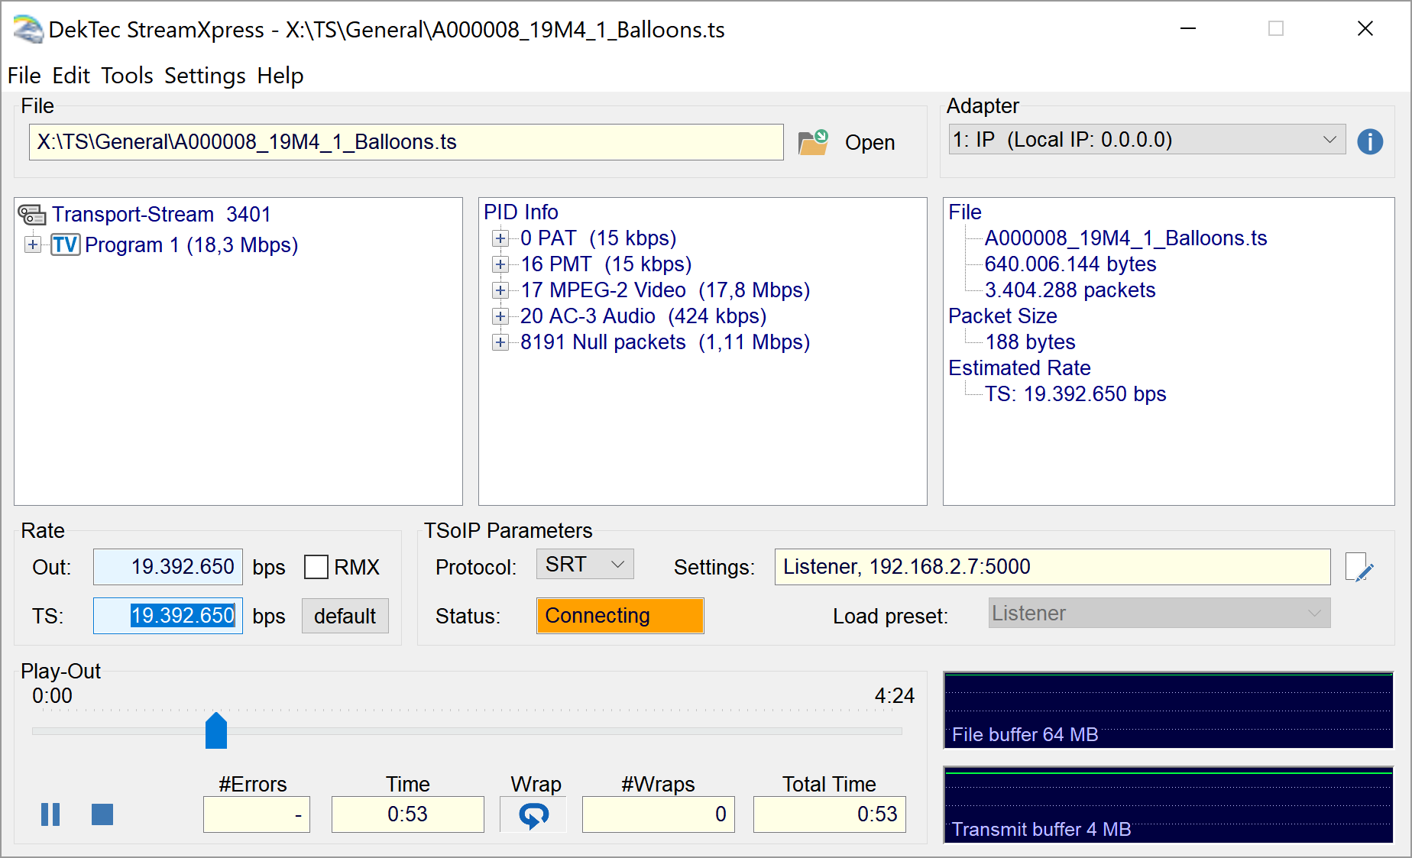This screenshot has height=858, width=1412.
Task: Click the play-out position slider handle
Action: [x=216, y=731]
